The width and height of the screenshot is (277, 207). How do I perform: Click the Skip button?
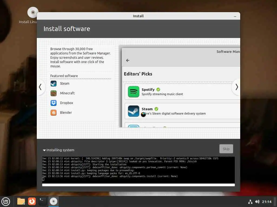(x=226, y=149)
